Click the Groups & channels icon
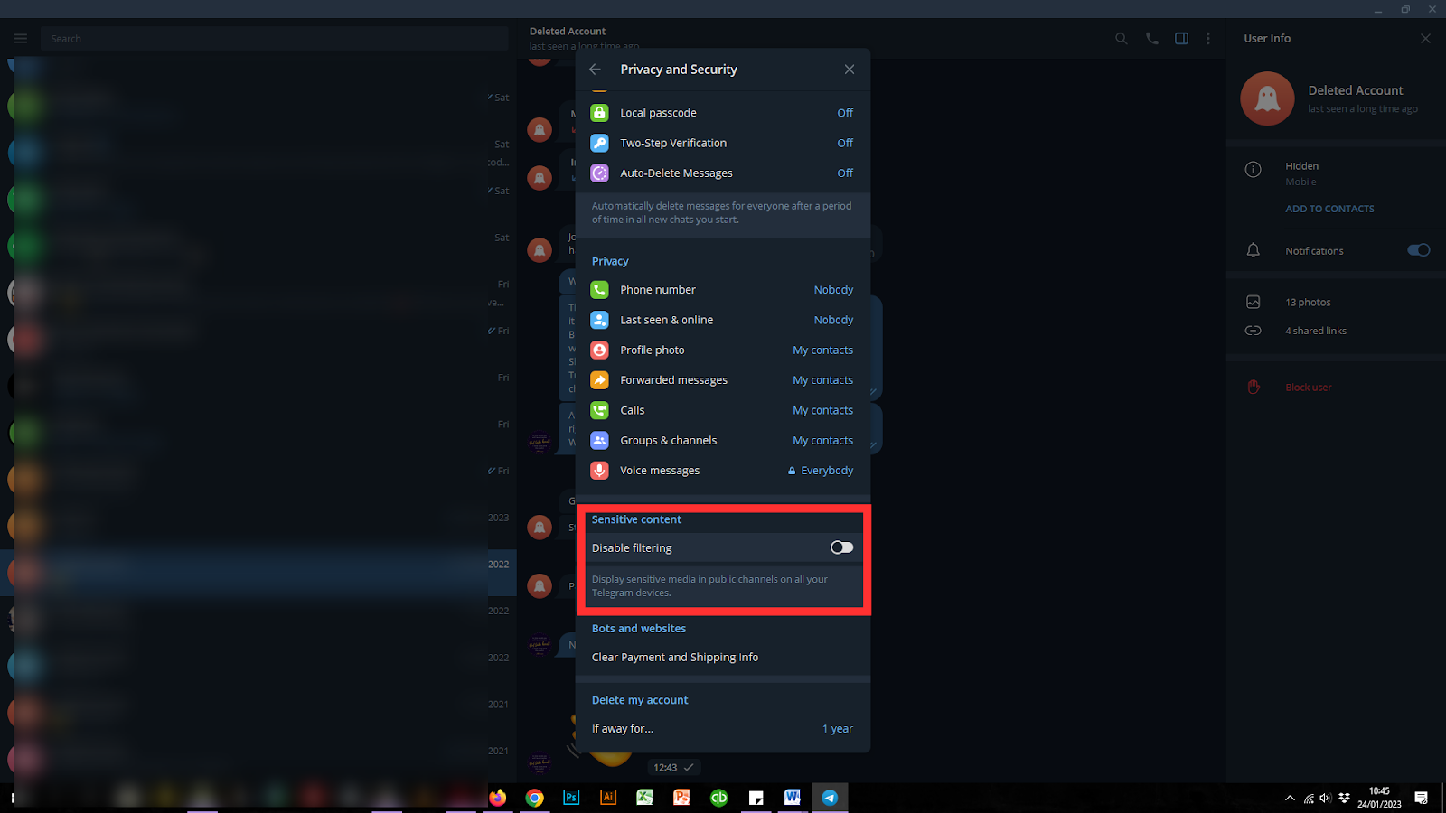Image resolution: width=1446 pixels, height=813 pixels. pos(599,440)
